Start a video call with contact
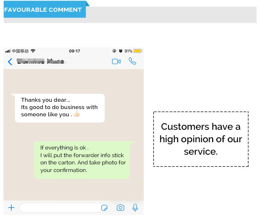 pyautogui.click(x=116, y=61)
